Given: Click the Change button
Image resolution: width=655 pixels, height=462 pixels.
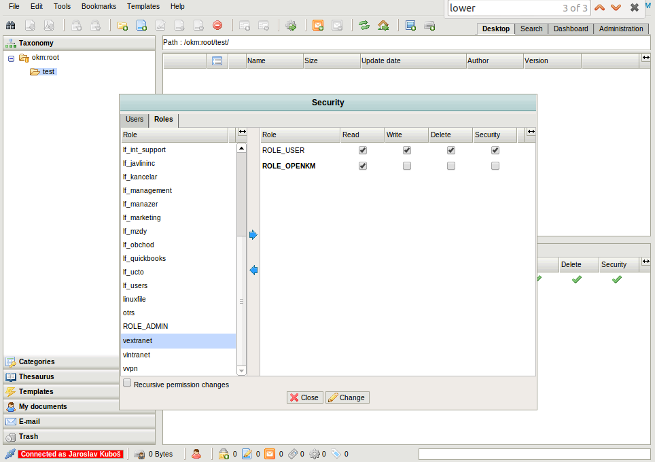Looking at the screenshot, I should click(x=347, y=397).
